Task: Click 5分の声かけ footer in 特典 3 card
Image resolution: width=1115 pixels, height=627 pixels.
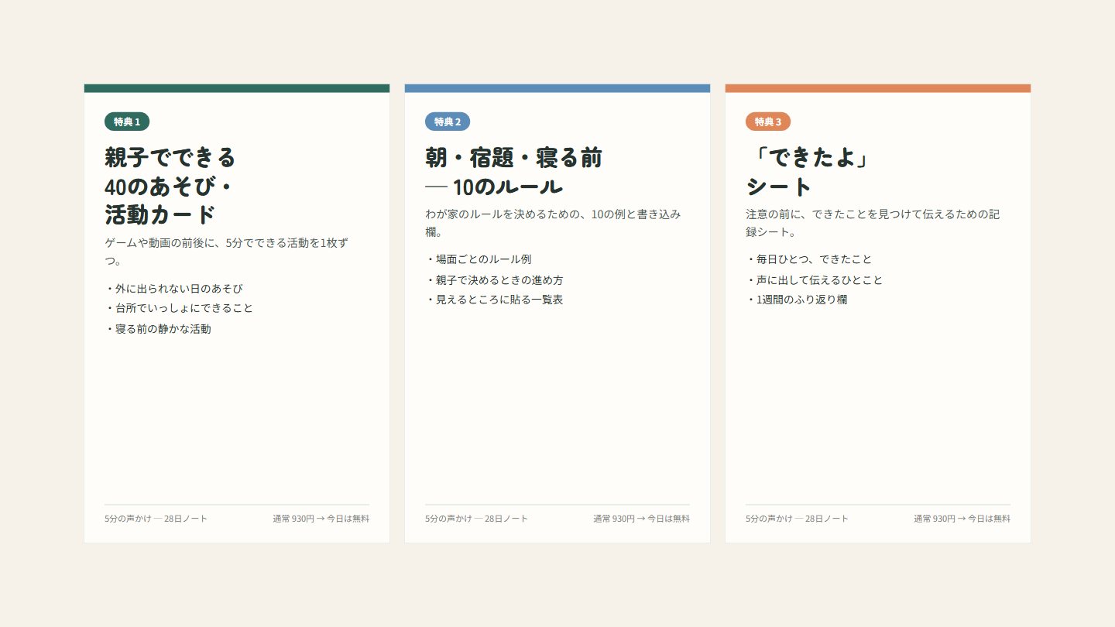Action: [x=798, y=519]
